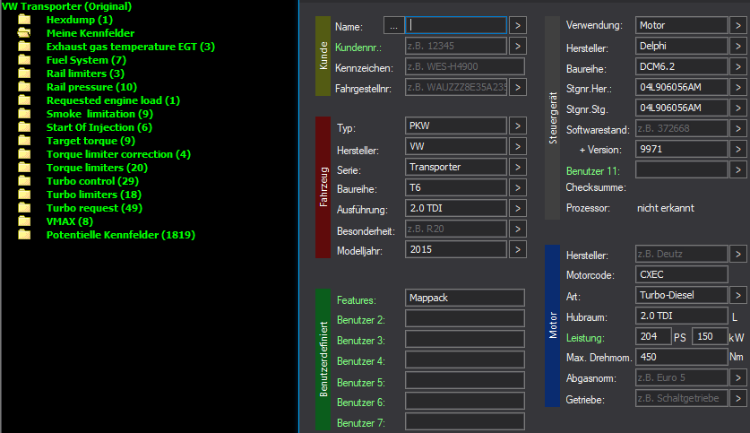750x433 pixels.
Task: Select Meine Kennfelder in the tree
Action: tap(91, 33)
